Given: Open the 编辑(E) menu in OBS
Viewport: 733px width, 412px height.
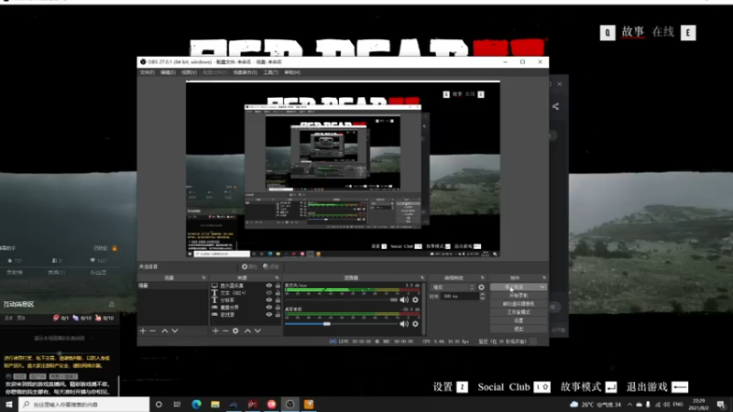Looking at the screenshot, I should pyautogui.click(x=168, y=72).
